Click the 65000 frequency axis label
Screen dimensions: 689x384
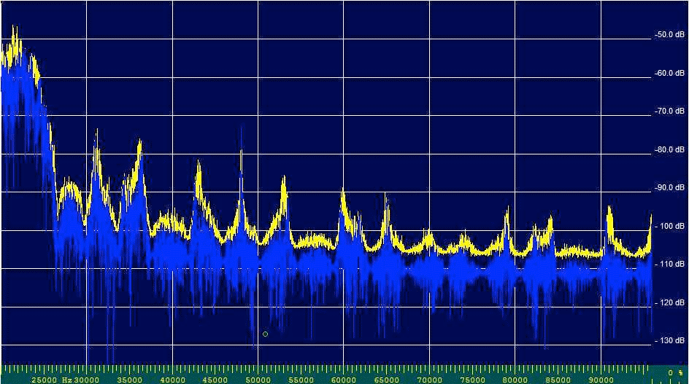pos(386,380)
